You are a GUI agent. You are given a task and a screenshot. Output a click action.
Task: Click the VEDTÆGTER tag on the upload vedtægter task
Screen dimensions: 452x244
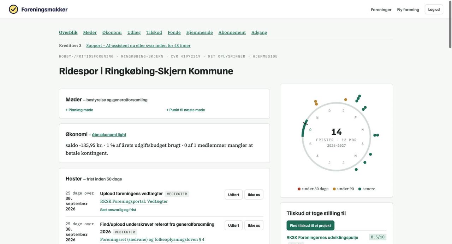(177, 194)
